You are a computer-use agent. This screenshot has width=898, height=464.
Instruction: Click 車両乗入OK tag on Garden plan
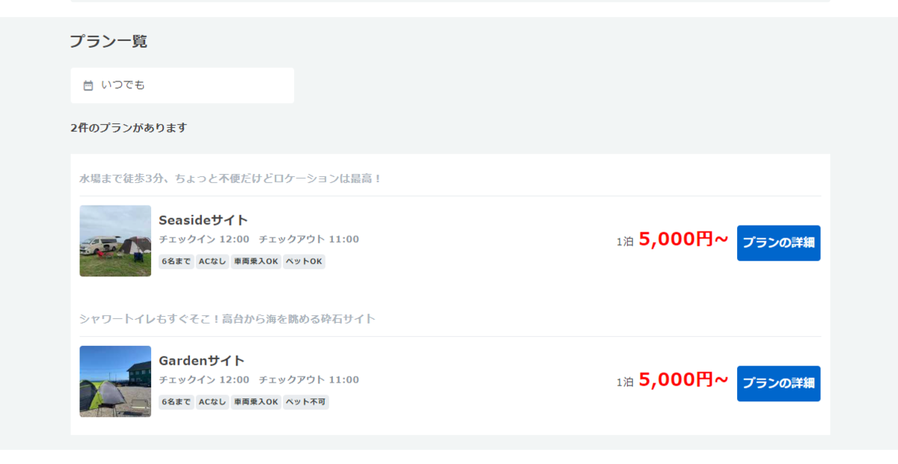(256, 402)
